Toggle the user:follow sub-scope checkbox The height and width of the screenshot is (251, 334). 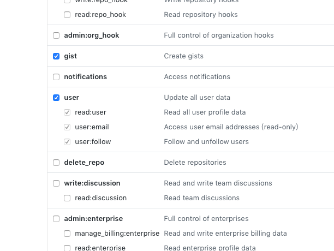coord(67,142)
